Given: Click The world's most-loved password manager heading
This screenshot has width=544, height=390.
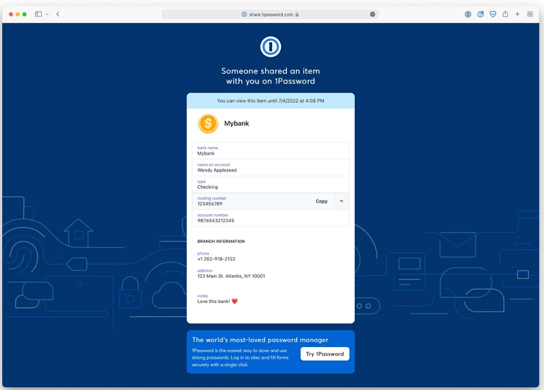Looking at the screenshot, I should click(x=260, y=340).
